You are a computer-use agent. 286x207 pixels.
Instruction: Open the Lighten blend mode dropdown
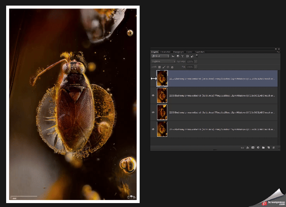pyautogui.click(x=163, y=62)
